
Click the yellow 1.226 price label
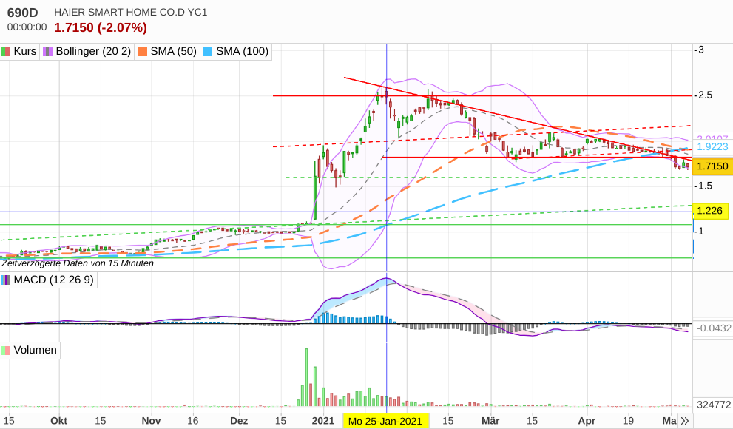pyautogui.click(x=710, y=211)
